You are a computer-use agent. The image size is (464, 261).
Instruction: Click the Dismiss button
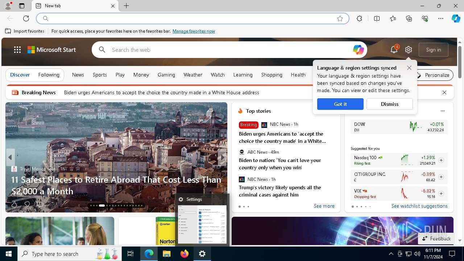click(x=390, y=104)
